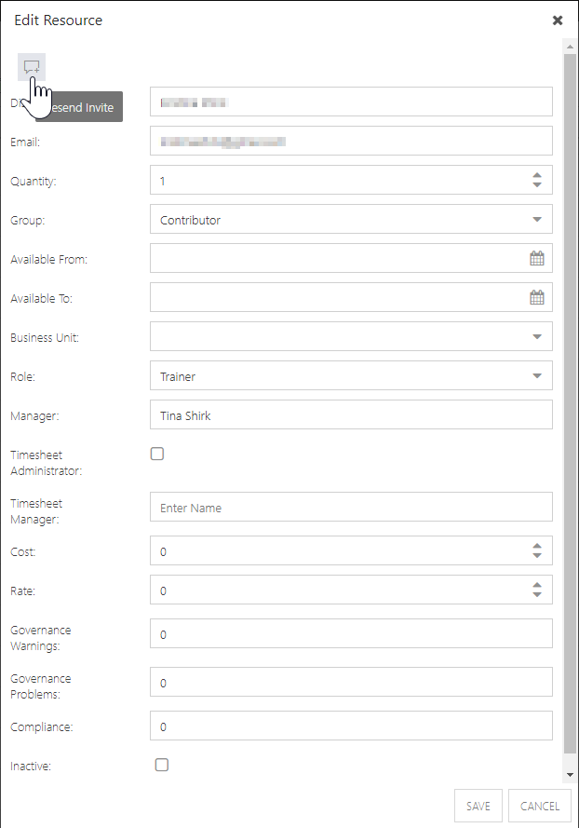Open the Available From calendar picker
This screenshot has width=579, height=828.
[x=537, y=258]
